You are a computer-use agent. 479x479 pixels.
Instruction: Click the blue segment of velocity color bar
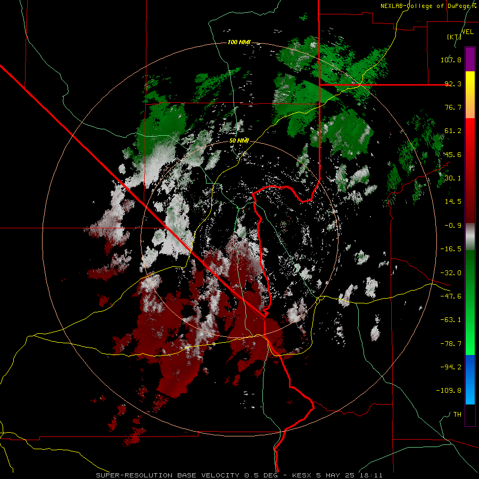click(470, 379)
